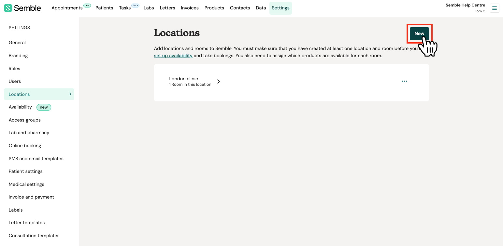Open Patient settings
Image resolution: width=503 pixels, height=246 pixels.
[x=26, y=171]
